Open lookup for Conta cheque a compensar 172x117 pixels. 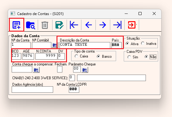(x=36, y=70)
